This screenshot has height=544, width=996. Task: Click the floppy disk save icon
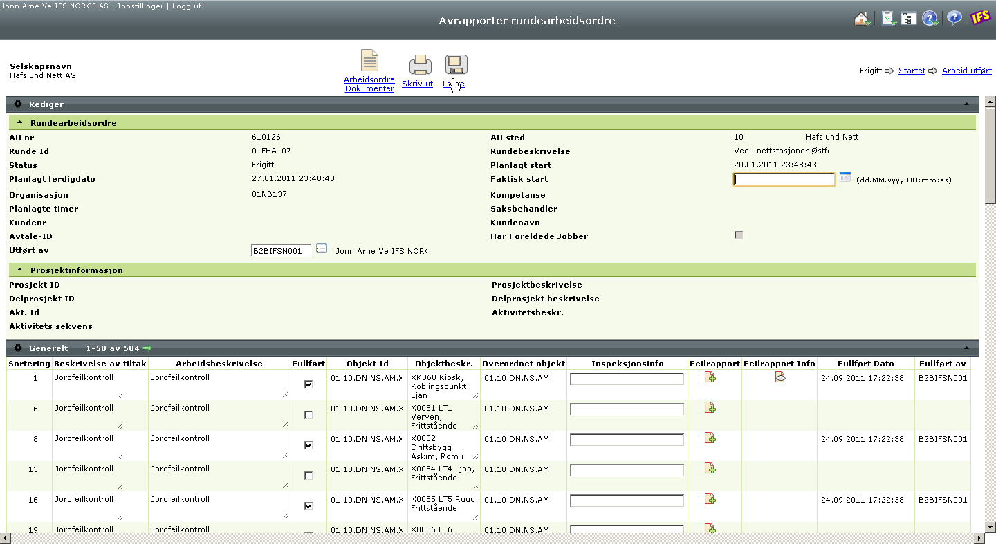coord(456,65)
